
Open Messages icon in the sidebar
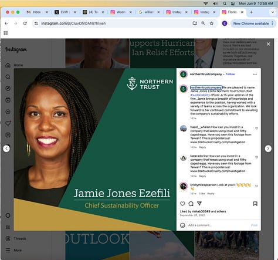tap(8, 112)
